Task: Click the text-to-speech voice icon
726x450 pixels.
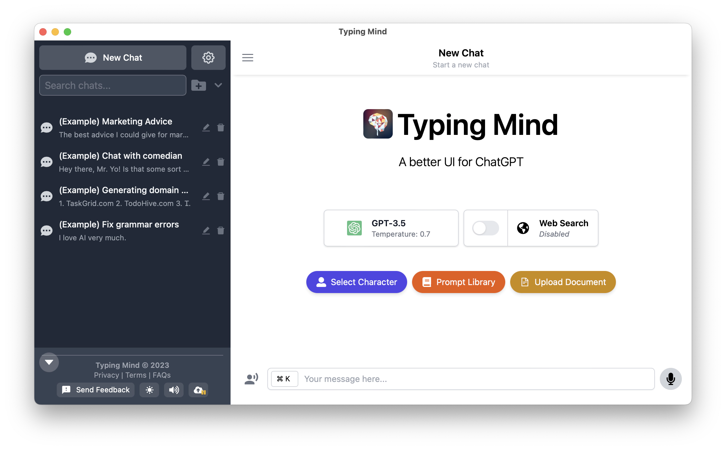Action: point(251,379)
